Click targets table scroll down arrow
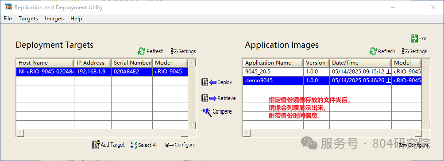Screen dimensions: 444x161 click(192, 125)
